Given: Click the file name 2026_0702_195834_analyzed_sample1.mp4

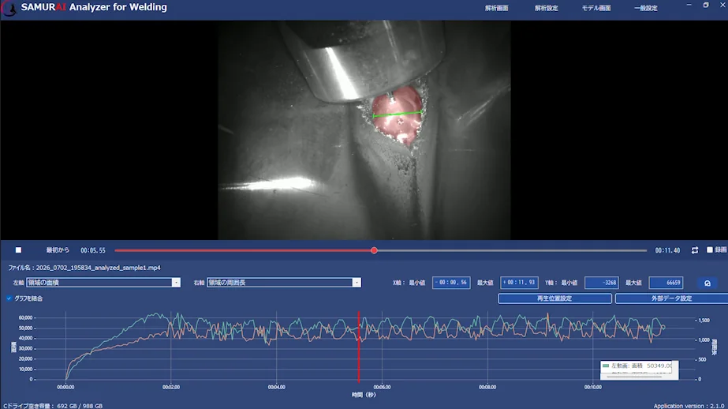Looking at the screenshot, I should 98,268.
